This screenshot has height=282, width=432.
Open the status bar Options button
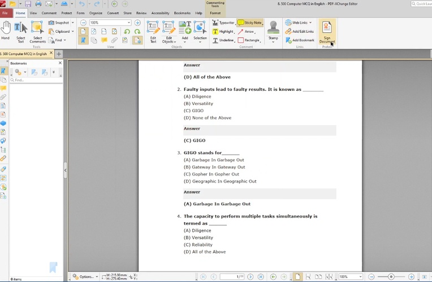[85, 277]
